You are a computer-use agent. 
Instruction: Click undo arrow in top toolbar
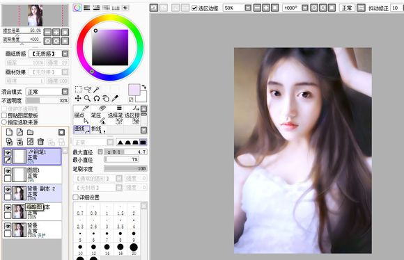click(x=154, y=8)
